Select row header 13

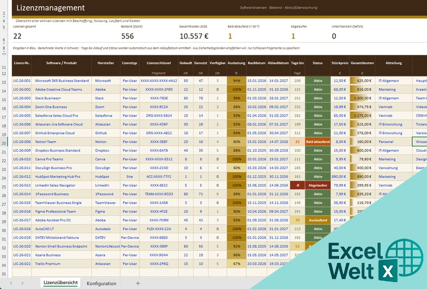[4, 81]
